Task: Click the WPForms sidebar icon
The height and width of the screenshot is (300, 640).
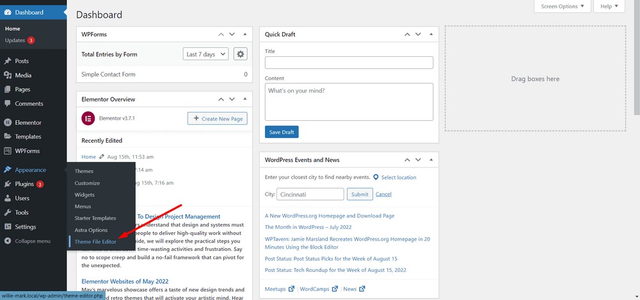Action: [7, 150]
